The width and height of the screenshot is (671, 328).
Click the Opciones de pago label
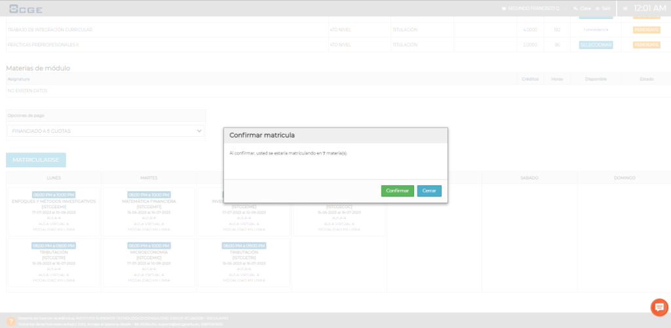[26, 115]
